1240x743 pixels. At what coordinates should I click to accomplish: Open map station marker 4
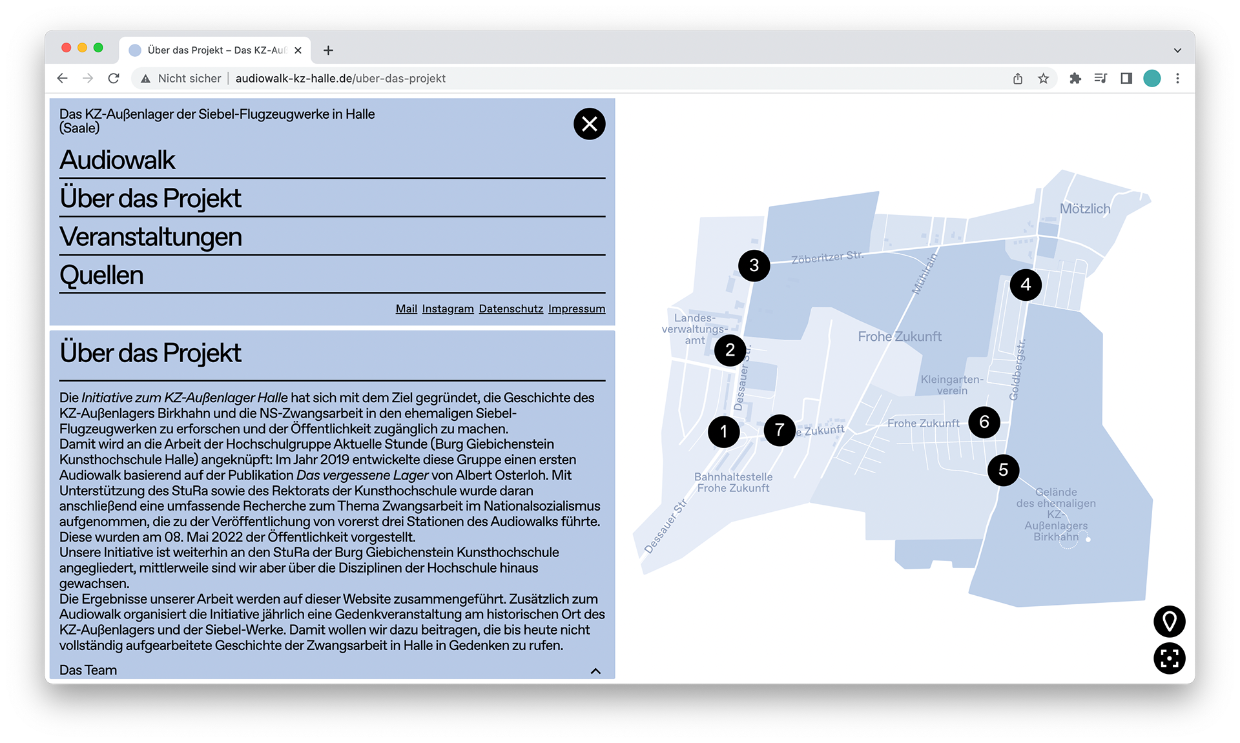[1026, 285]
